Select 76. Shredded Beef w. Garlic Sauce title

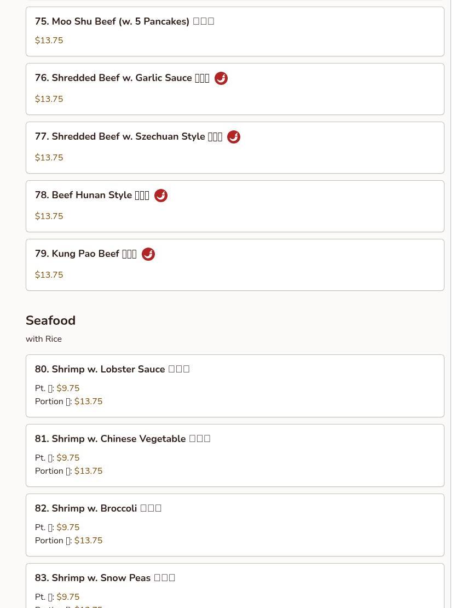[x=122, y=78]
